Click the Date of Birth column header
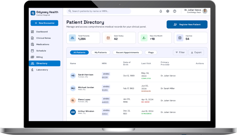Viewport: 237px width, 135px height. [127, 63]
